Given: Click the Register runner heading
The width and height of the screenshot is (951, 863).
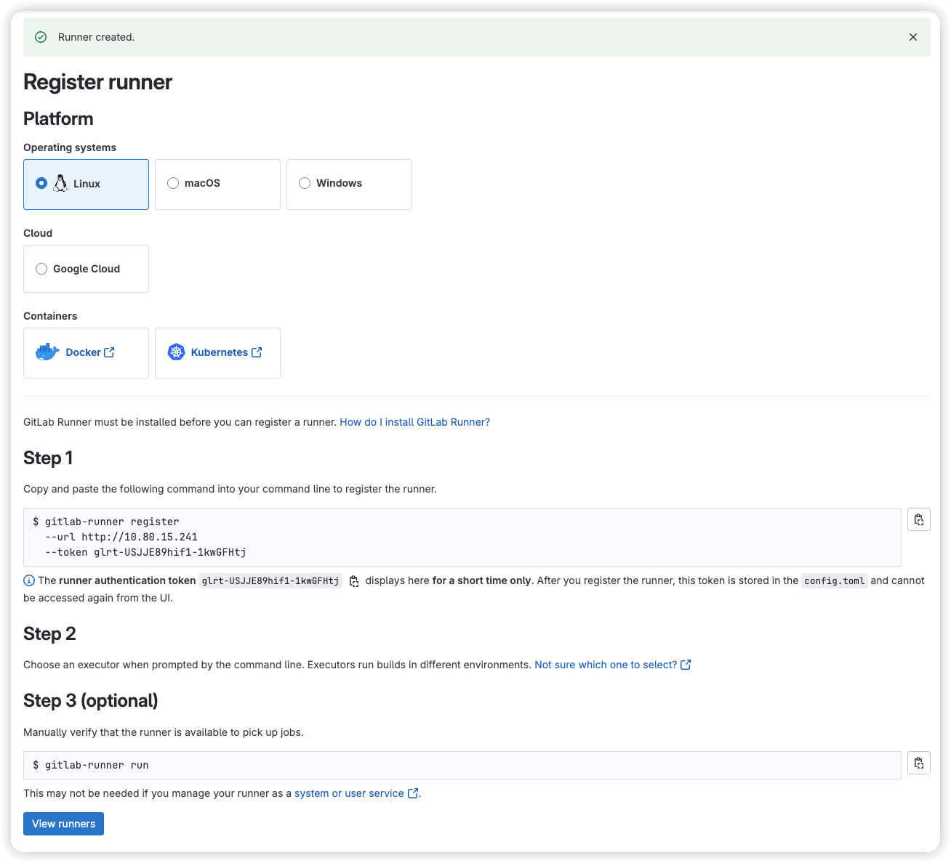Looking at the screenshot, I should pyautogui.click(x=97, y=82).
